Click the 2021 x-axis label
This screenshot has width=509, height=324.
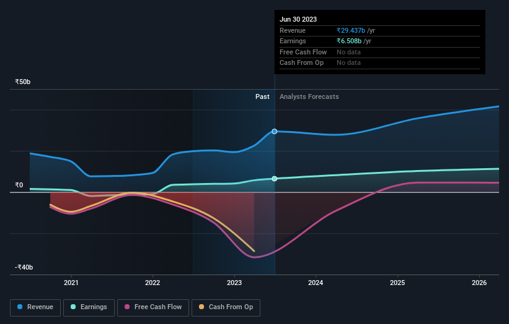[x=71, y=283]
